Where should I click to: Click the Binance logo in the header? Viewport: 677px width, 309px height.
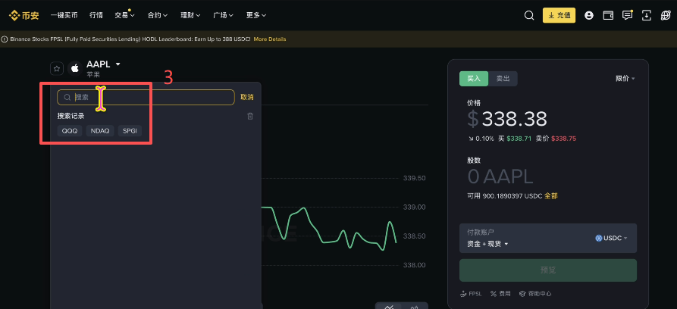tap(24, 15)
